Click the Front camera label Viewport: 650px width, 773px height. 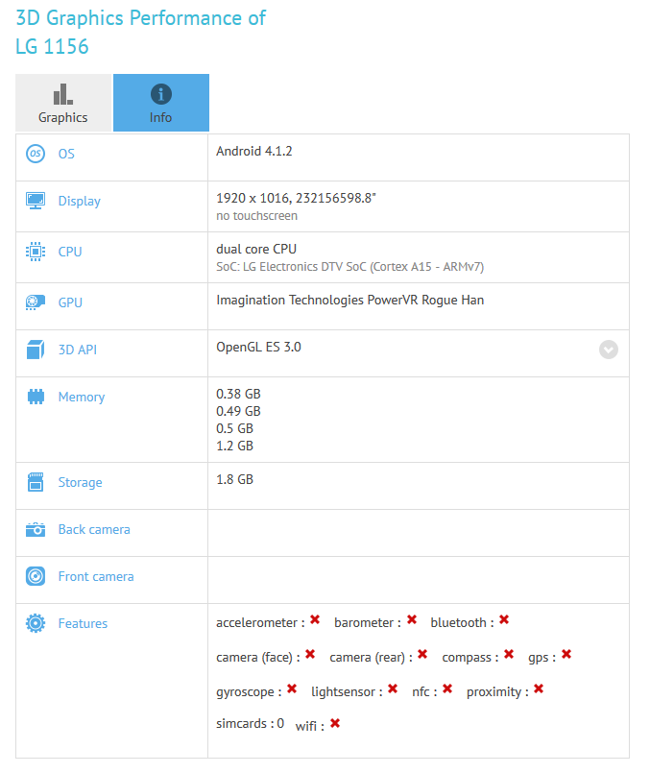[96, 576]
